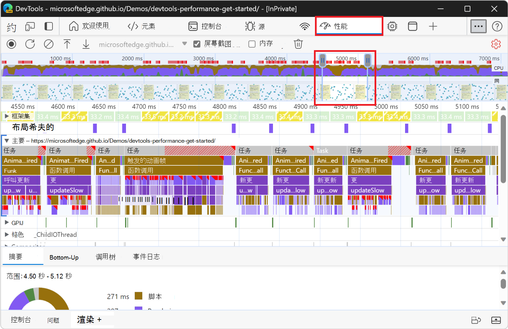Click summary pane scrollbar down arrow
Screen dimensions: 508x329
tap(503, 303)
